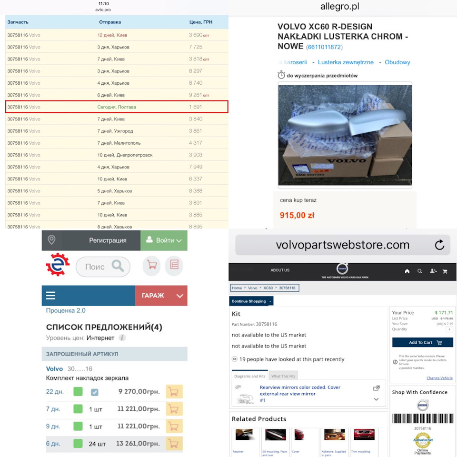Click the volvopartswebstore.com address bar

point(343,245)
